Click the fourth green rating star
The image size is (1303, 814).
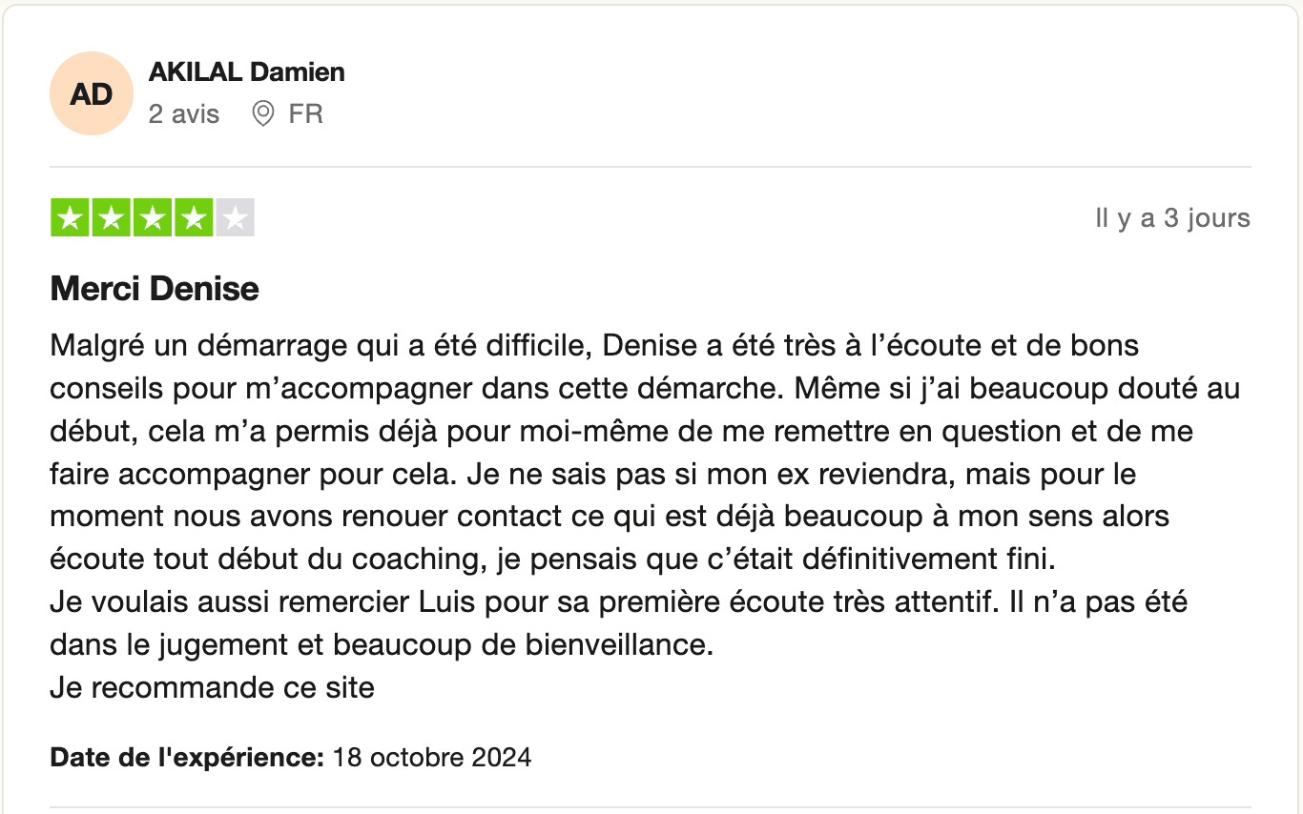pyautogui.click(x=194, y=219)
